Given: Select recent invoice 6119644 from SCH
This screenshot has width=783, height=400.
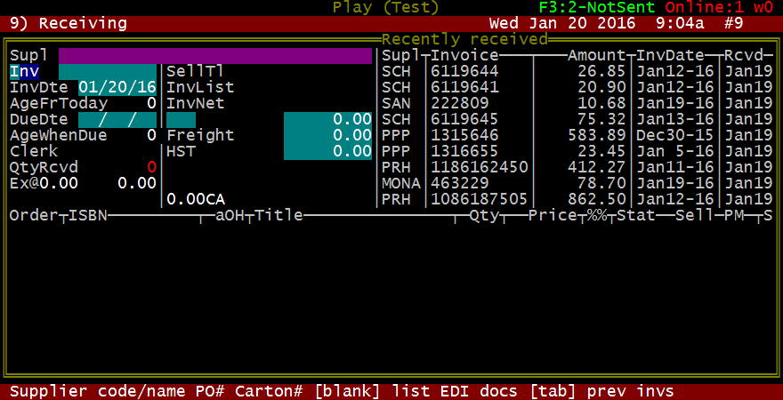Looking at the screenshot, I should click(464, 71).
